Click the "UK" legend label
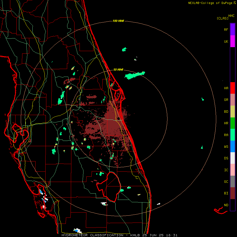Screen dimensions: 237x237 tap(226, 41)
